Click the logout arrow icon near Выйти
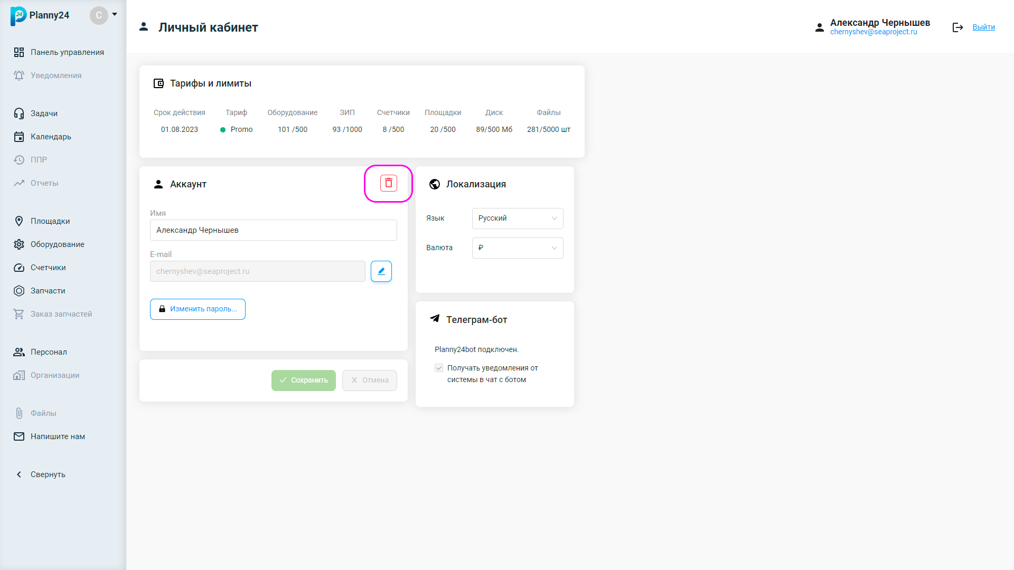 coord(958,27)
